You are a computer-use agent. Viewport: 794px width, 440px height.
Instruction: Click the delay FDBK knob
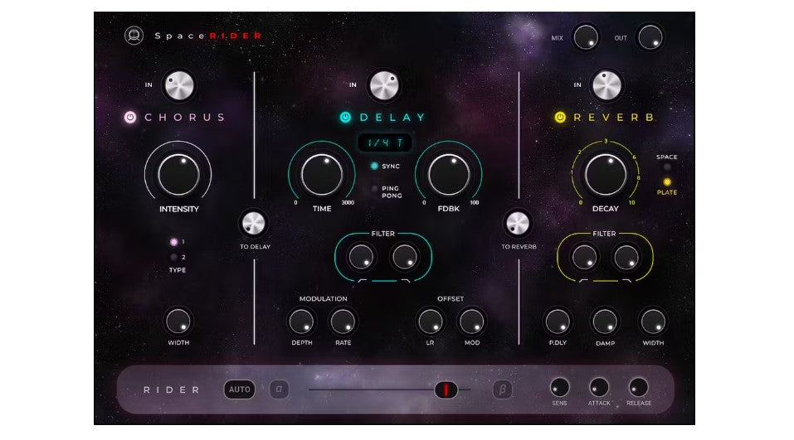[x=449, y=175]
